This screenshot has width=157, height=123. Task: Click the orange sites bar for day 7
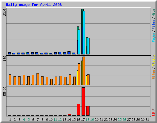(38, 79)
